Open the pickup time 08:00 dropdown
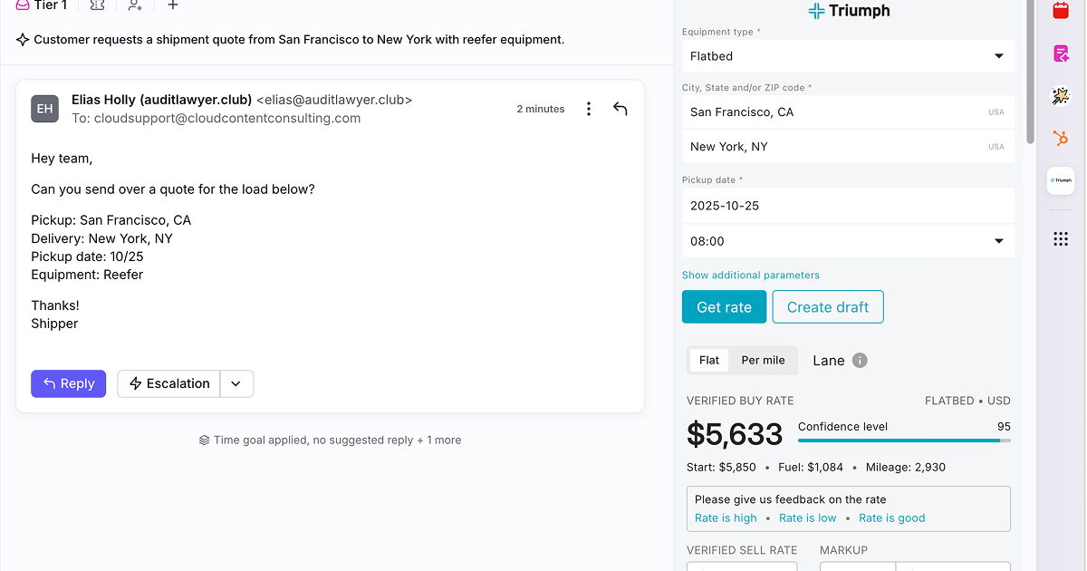1087x571 pixels. tap(848, 241)
